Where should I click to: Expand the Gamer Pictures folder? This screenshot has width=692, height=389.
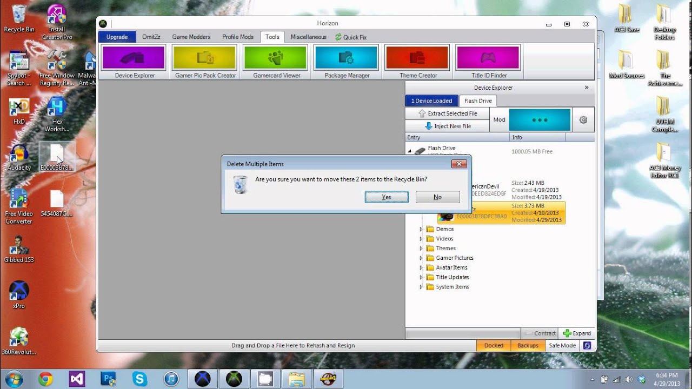click(x=421, y=258)
